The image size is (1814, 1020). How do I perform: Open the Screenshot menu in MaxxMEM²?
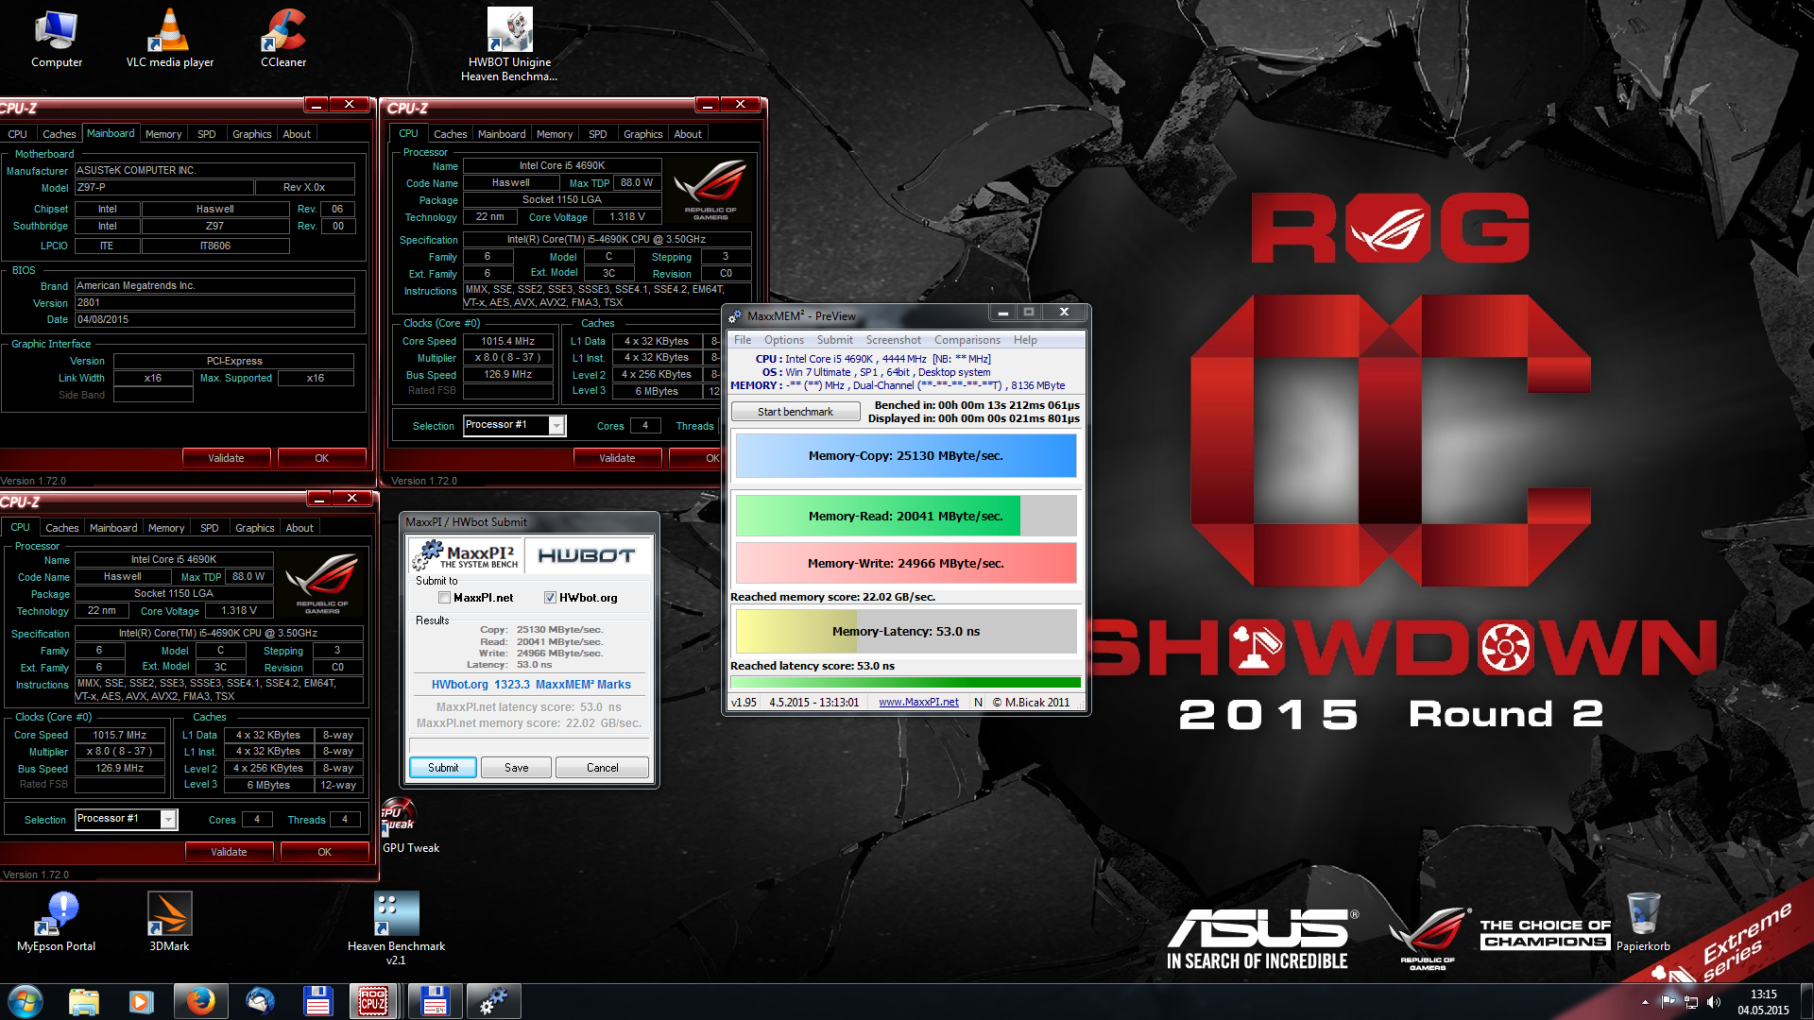pyautogui.click(x=893, y=340)
